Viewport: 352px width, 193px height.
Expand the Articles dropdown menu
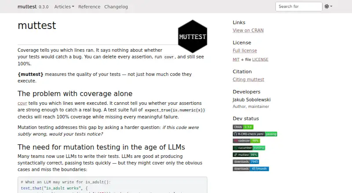[x=64, y=7]
